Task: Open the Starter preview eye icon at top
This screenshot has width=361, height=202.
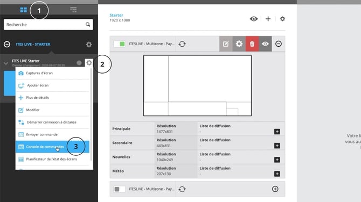Action: (254, 19)
